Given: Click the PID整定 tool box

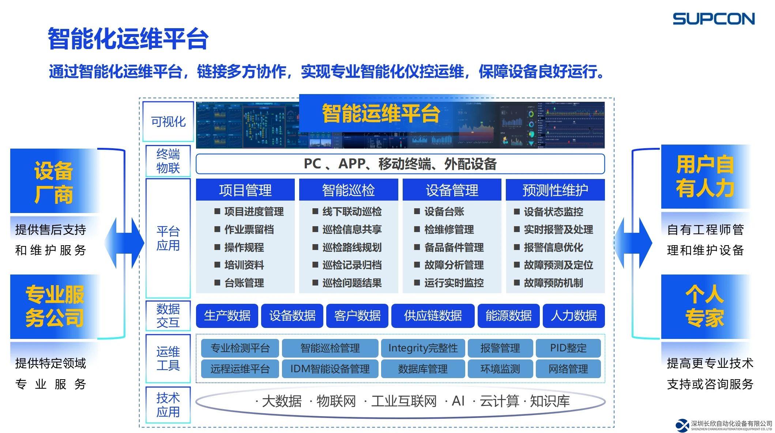Looking at the screenshot, I should 568,348.
